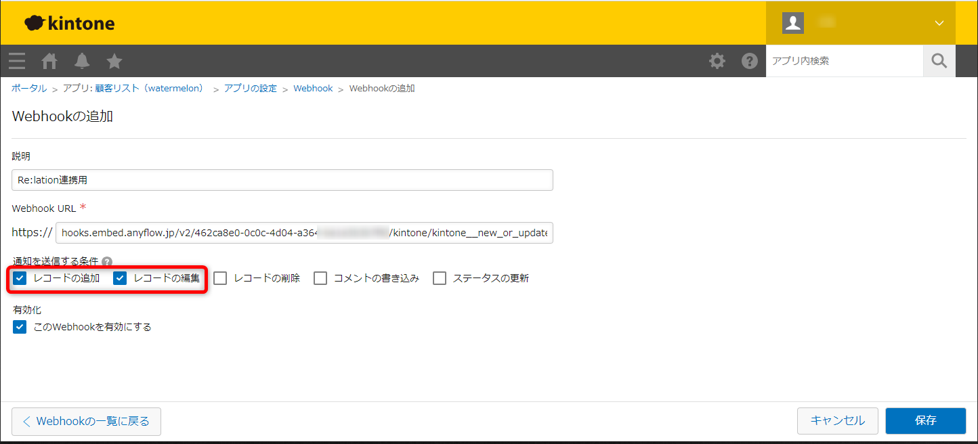Open the help question mark icon
Screen dimensions: 978x444
[x=749, y=61]
